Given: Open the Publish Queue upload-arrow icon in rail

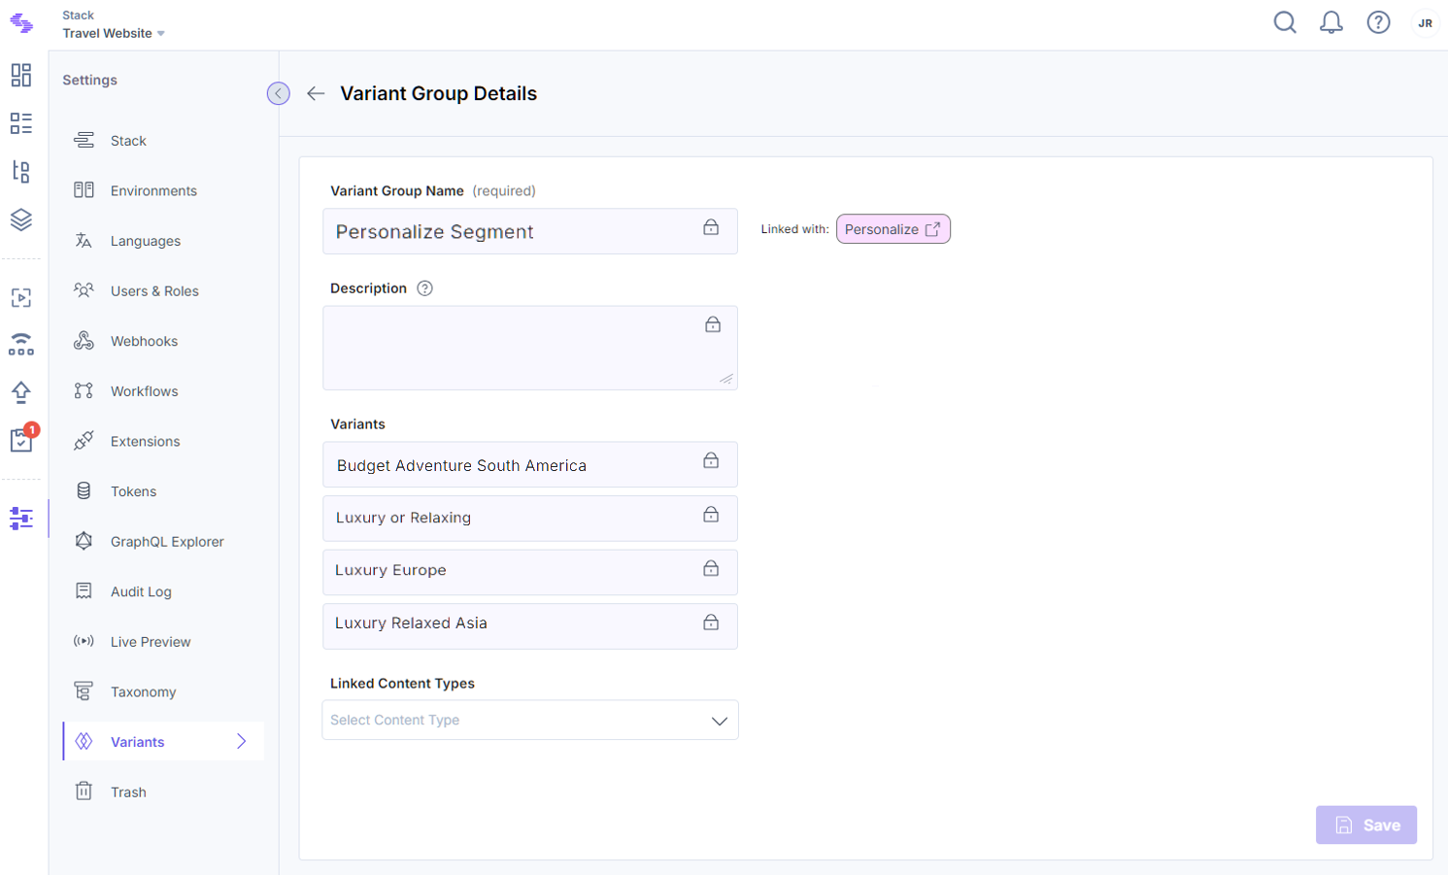Looking at the screenshot, I should pyautogui.click(x=20, y=391).
